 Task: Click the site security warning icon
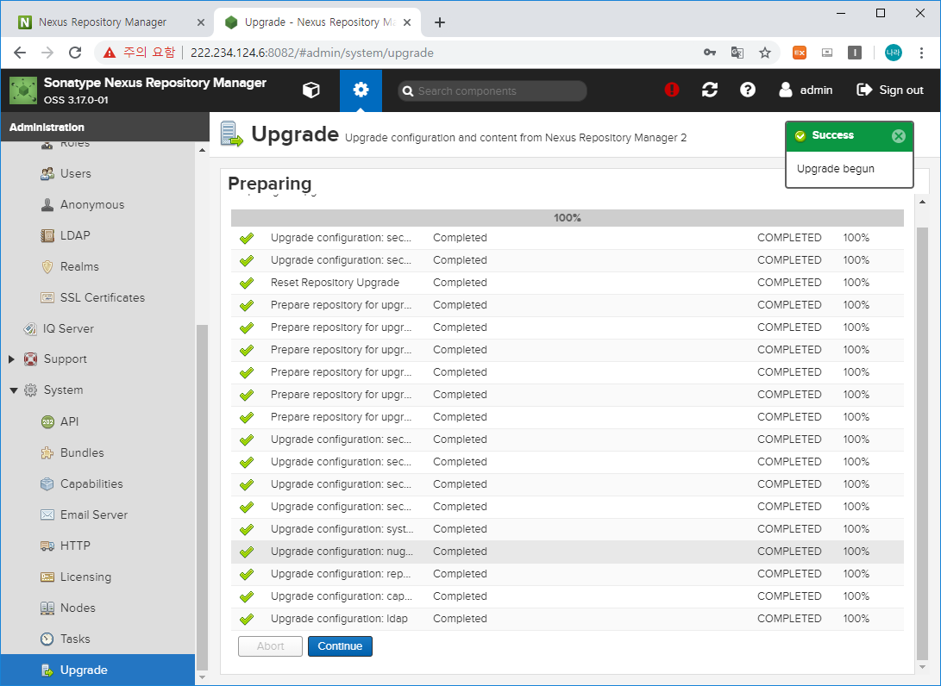[x=110, y=53]
